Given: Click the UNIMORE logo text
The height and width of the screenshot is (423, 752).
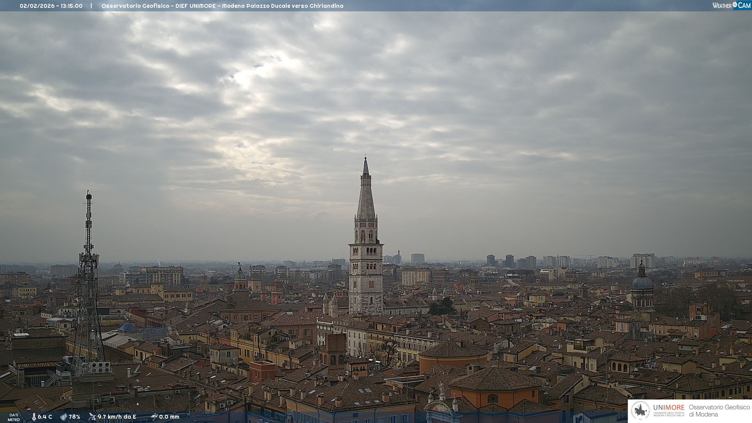Looking at the screenshot, I should click(669, 408).
